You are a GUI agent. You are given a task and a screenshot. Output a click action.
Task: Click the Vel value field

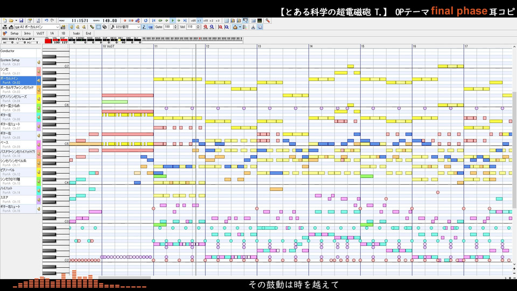191,27
